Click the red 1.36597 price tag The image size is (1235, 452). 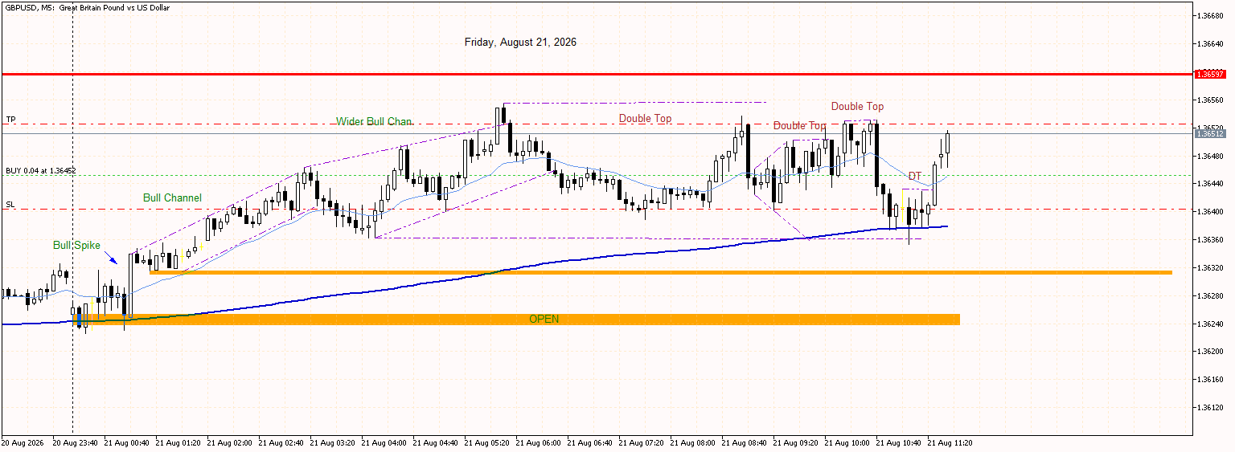(x=1209, y=74)
